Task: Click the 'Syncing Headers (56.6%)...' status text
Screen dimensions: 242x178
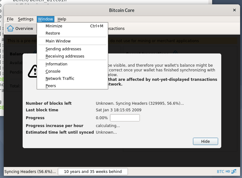Action: (30, 171)
